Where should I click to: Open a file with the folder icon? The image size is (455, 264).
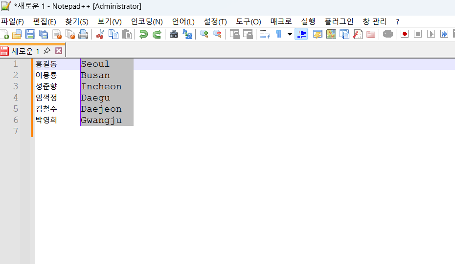pos(17,34)
